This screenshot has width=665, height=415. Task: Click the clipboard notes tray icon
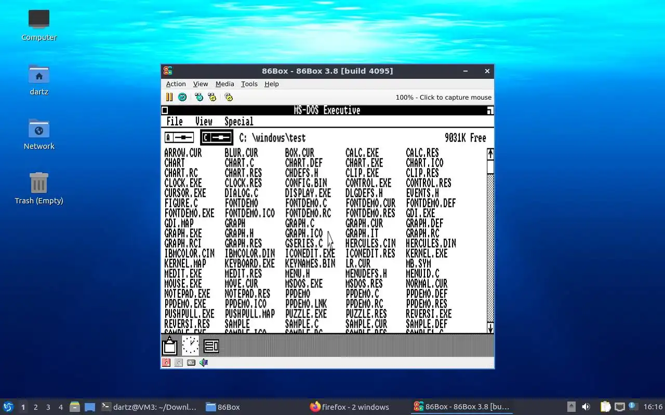click(605, 407)
